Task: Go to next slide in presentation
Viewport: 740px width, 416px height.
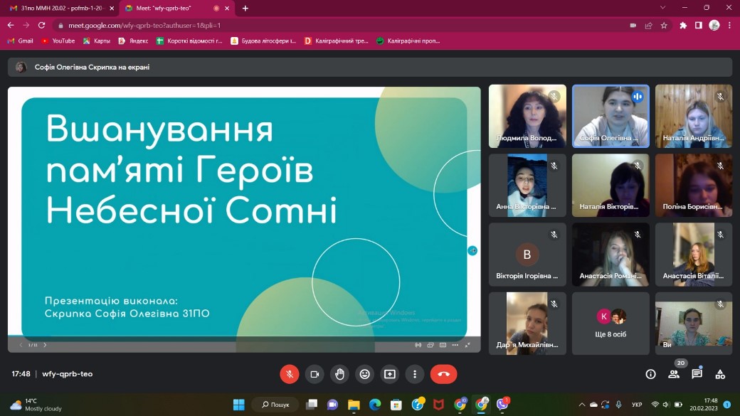Action: point(45,345)
